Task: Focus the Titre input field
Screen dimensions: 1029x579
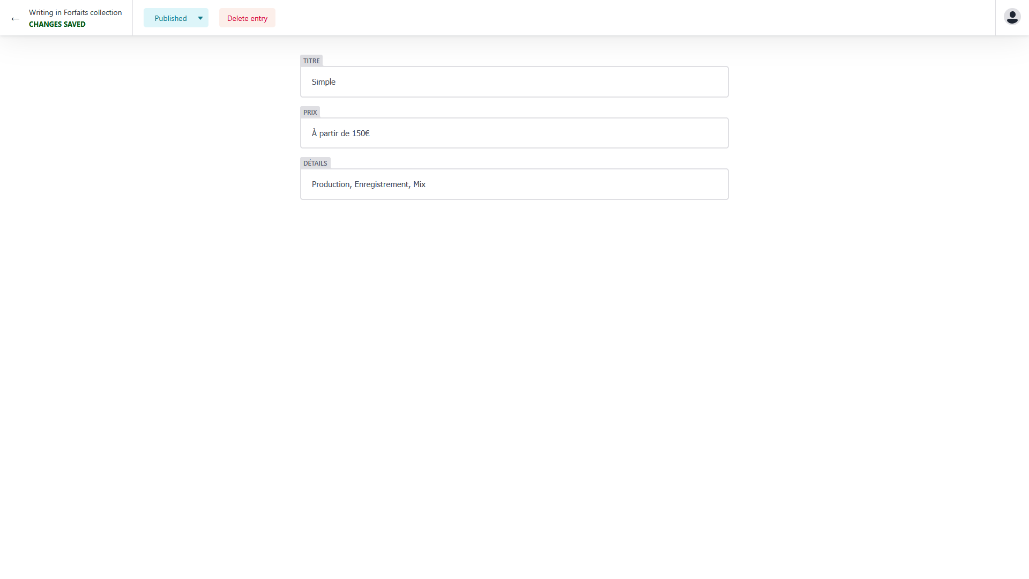Action: [513, 82]
